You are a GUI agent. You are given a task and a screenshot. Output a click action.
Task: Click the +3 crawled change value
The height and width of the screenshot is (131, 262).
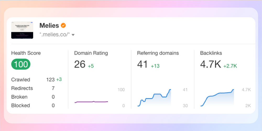click(x=59, y=80)
